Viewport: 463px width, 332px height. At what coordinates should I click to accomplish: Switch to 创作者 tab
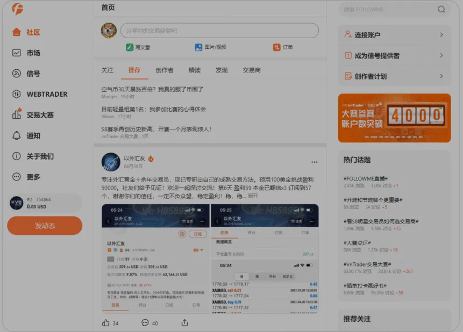pyautogui.click(x=165, y=70)
